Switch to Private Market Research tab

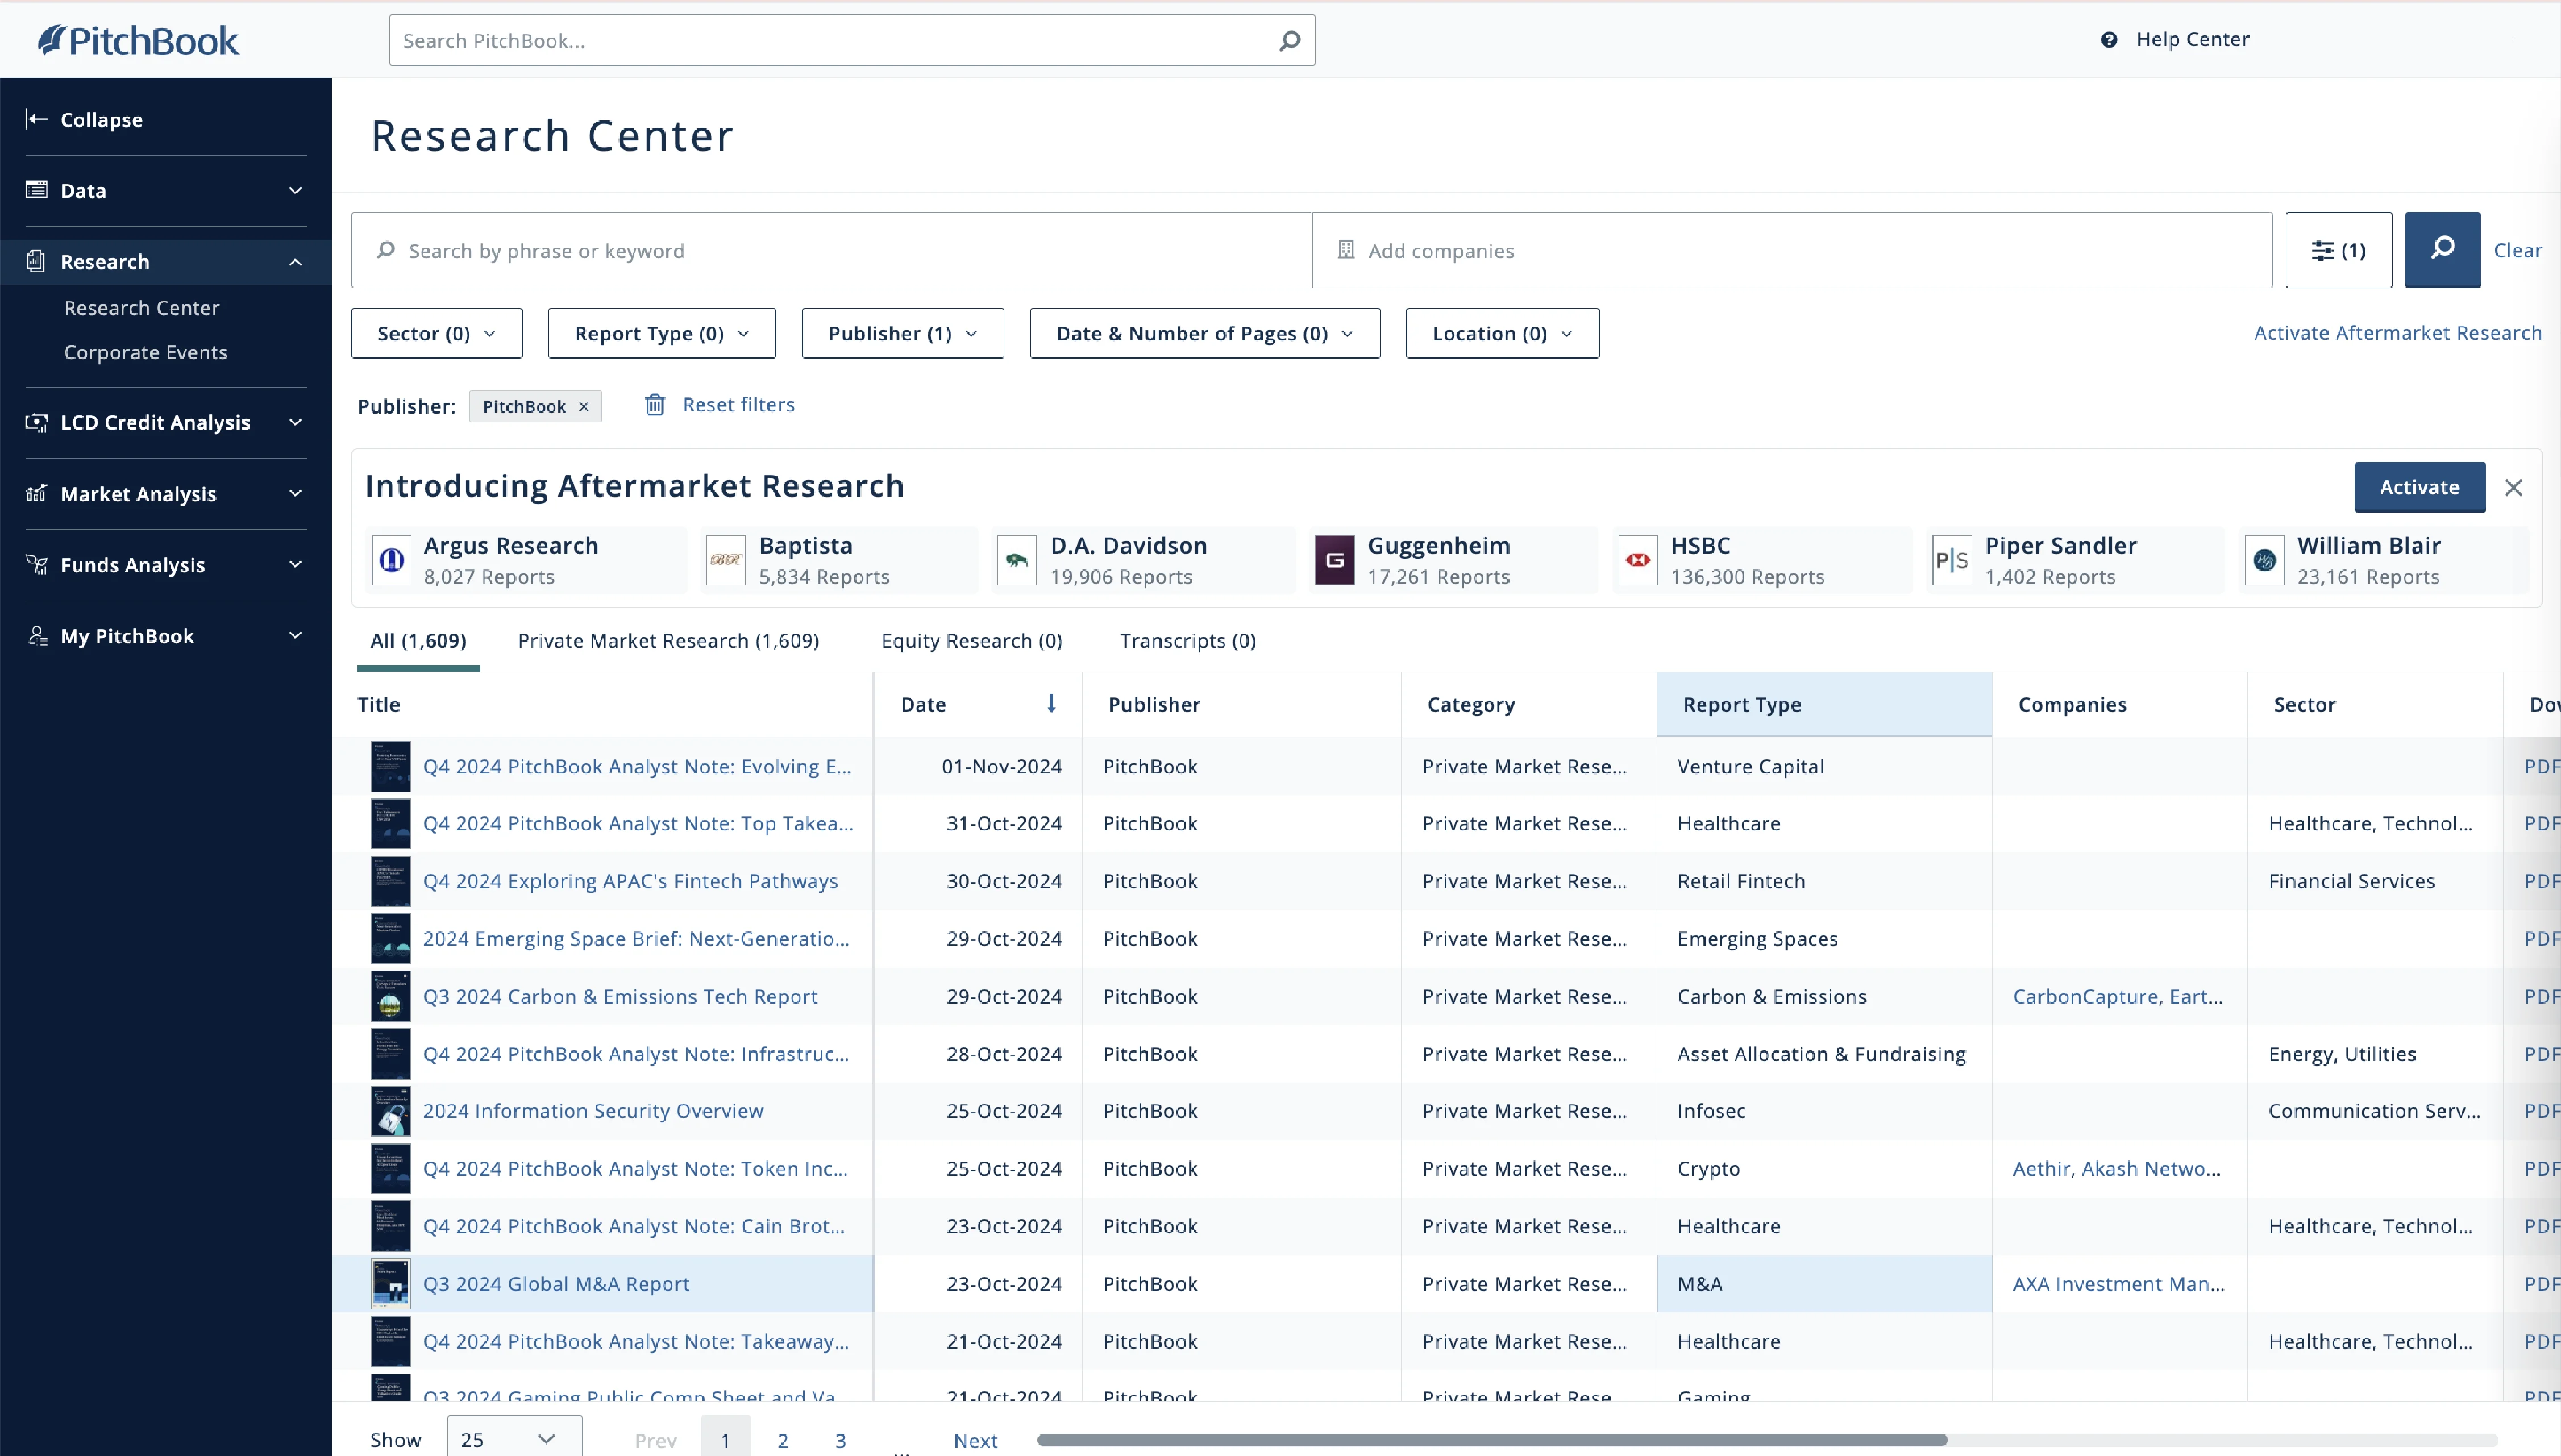(x=668, y=641)
